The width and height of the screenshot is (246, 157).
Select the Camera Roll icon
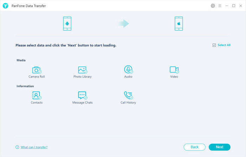coord(37,70)
